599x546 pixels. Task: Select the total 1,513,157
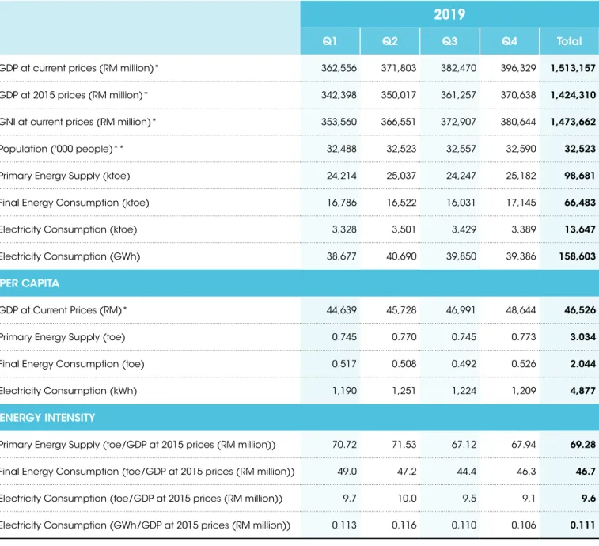click(573, 68)
